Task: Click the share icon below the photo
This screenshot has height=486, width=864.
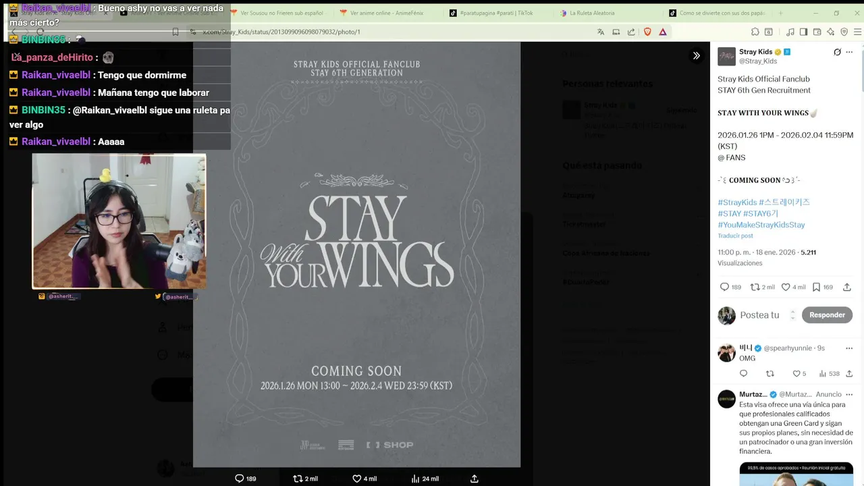Action: coord(475,479)
